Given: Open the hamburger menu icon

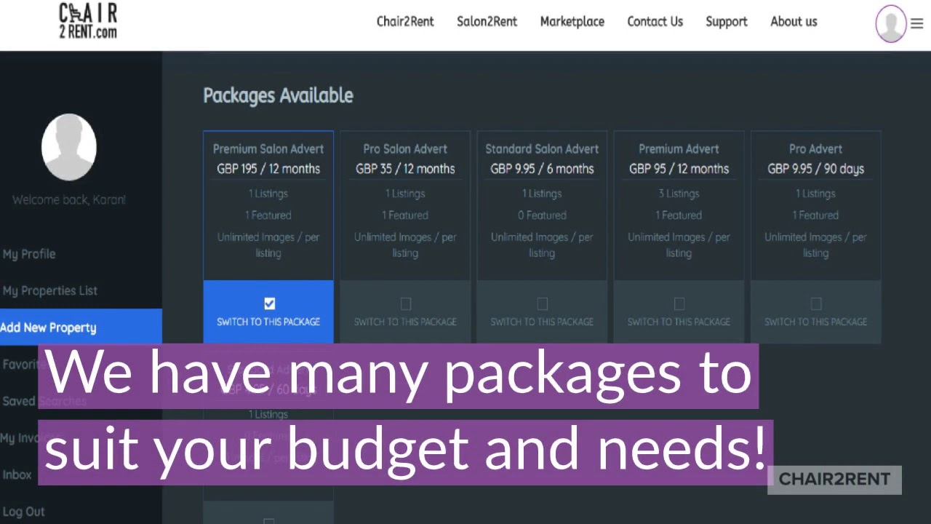Looking at the screenshot, I should [916, 23].
